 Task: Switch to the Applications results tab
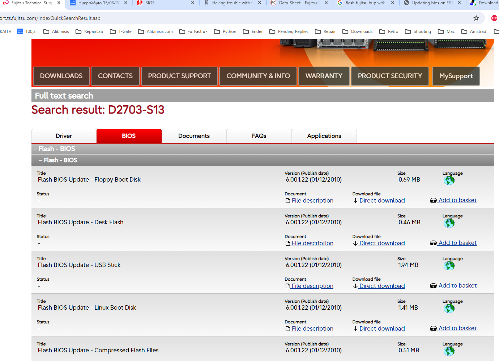click(324, 136)
